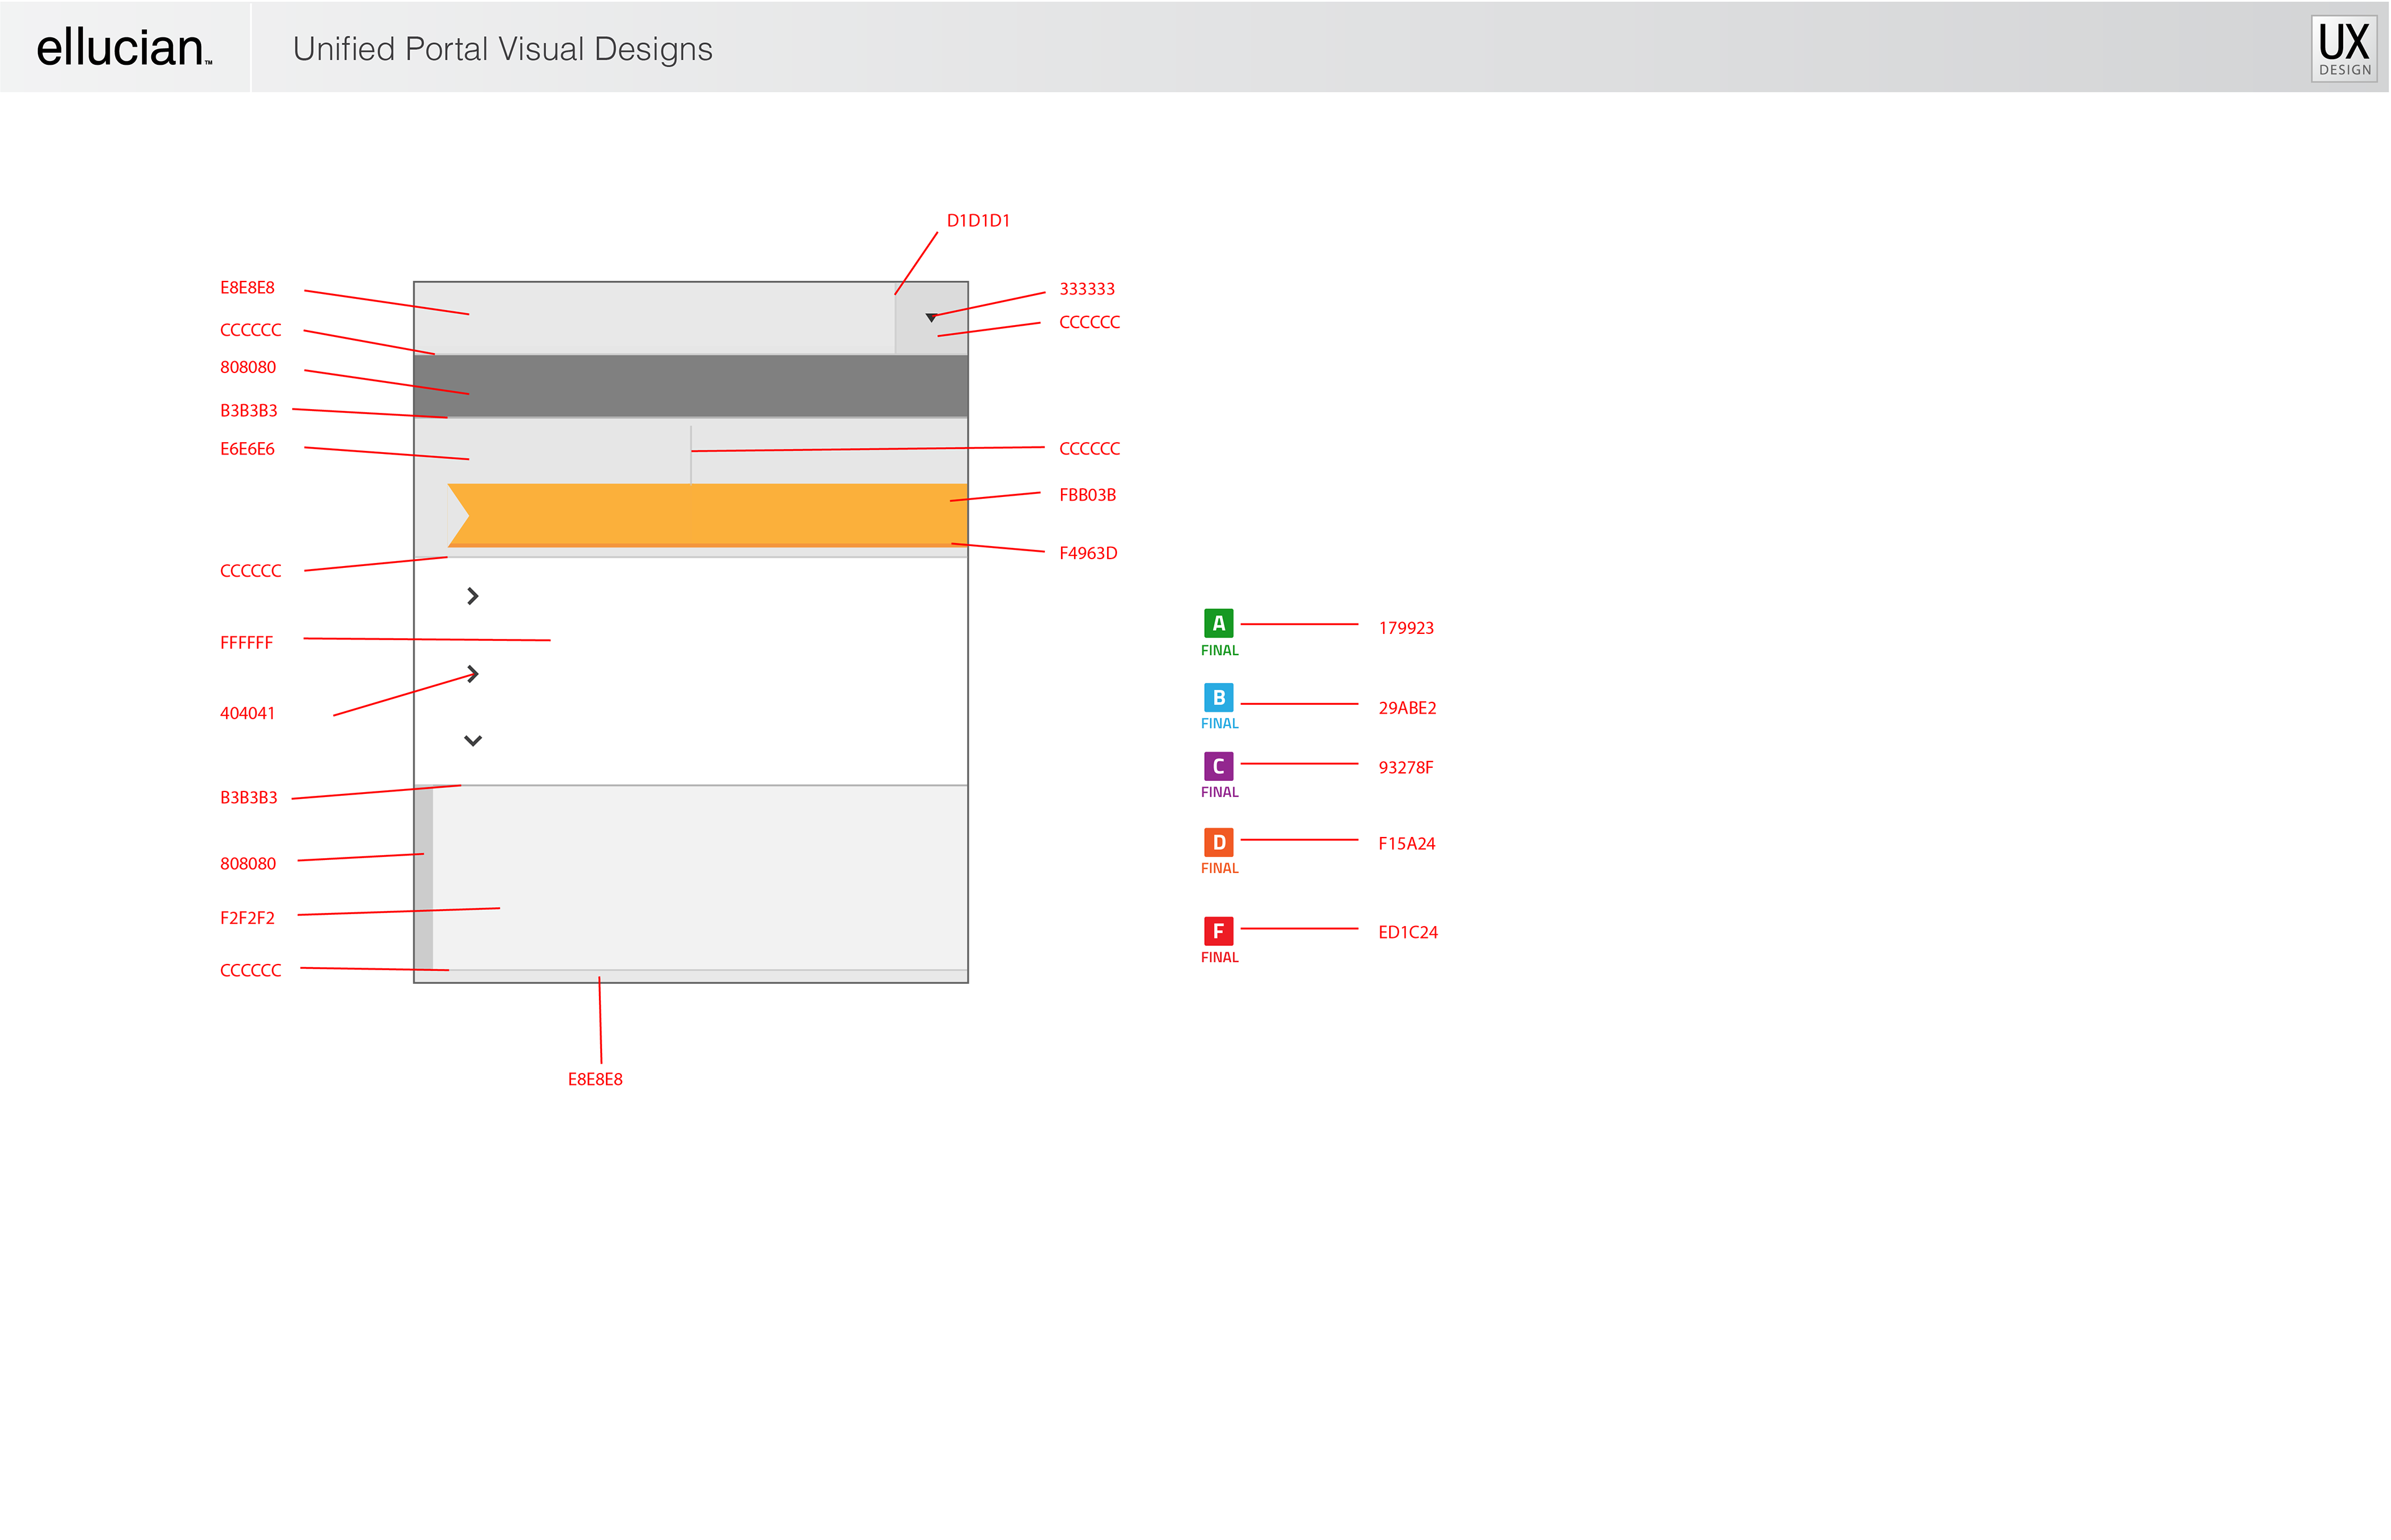This screenshot has height=1540, width=2391.
Task: Click the purple "FINAL" text under badge C
Action: pyautogui.click(x=1219, y=793)
